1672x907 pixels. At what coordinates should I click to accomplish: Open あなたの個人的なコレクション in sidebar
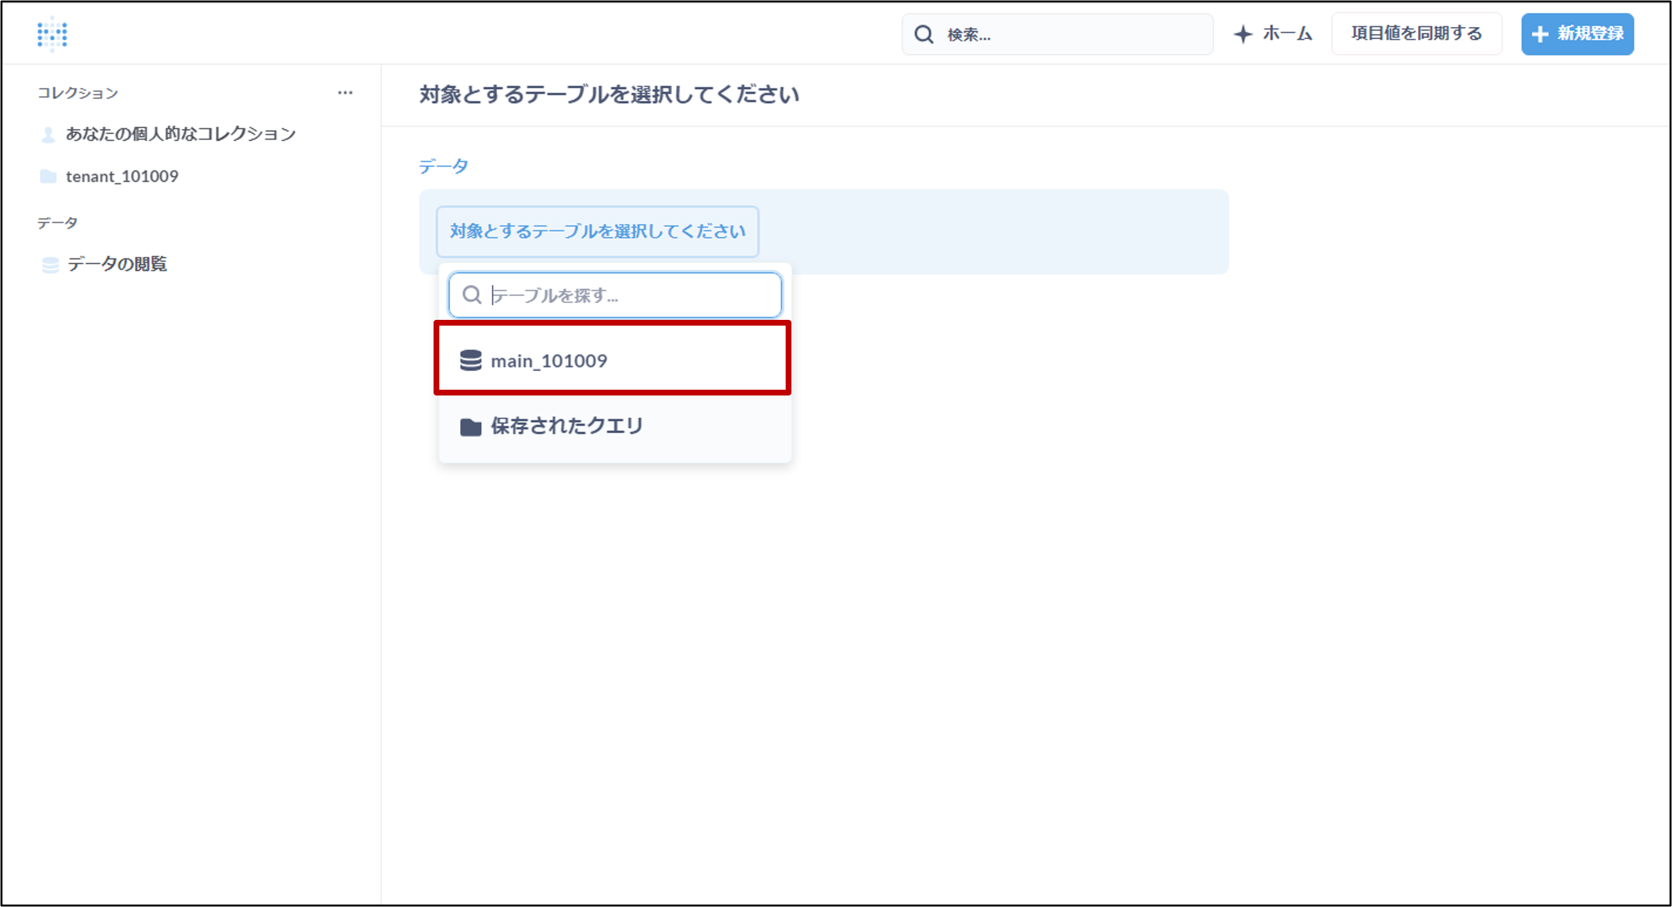coord(180,135)
